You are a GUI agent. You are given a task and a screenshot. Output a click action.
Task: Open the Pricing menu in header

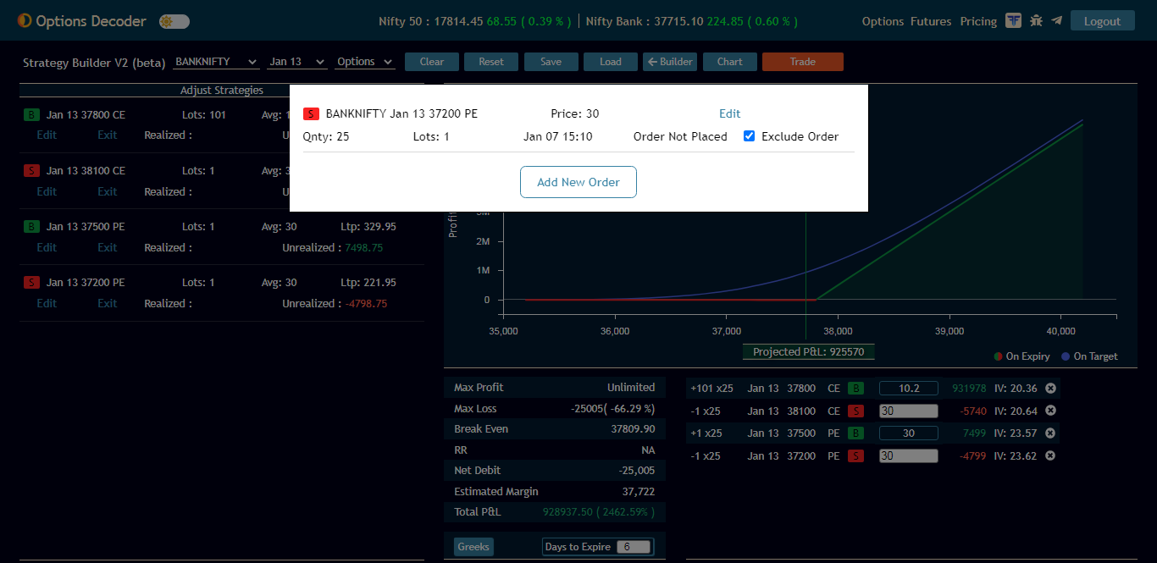tap(978, 21)
